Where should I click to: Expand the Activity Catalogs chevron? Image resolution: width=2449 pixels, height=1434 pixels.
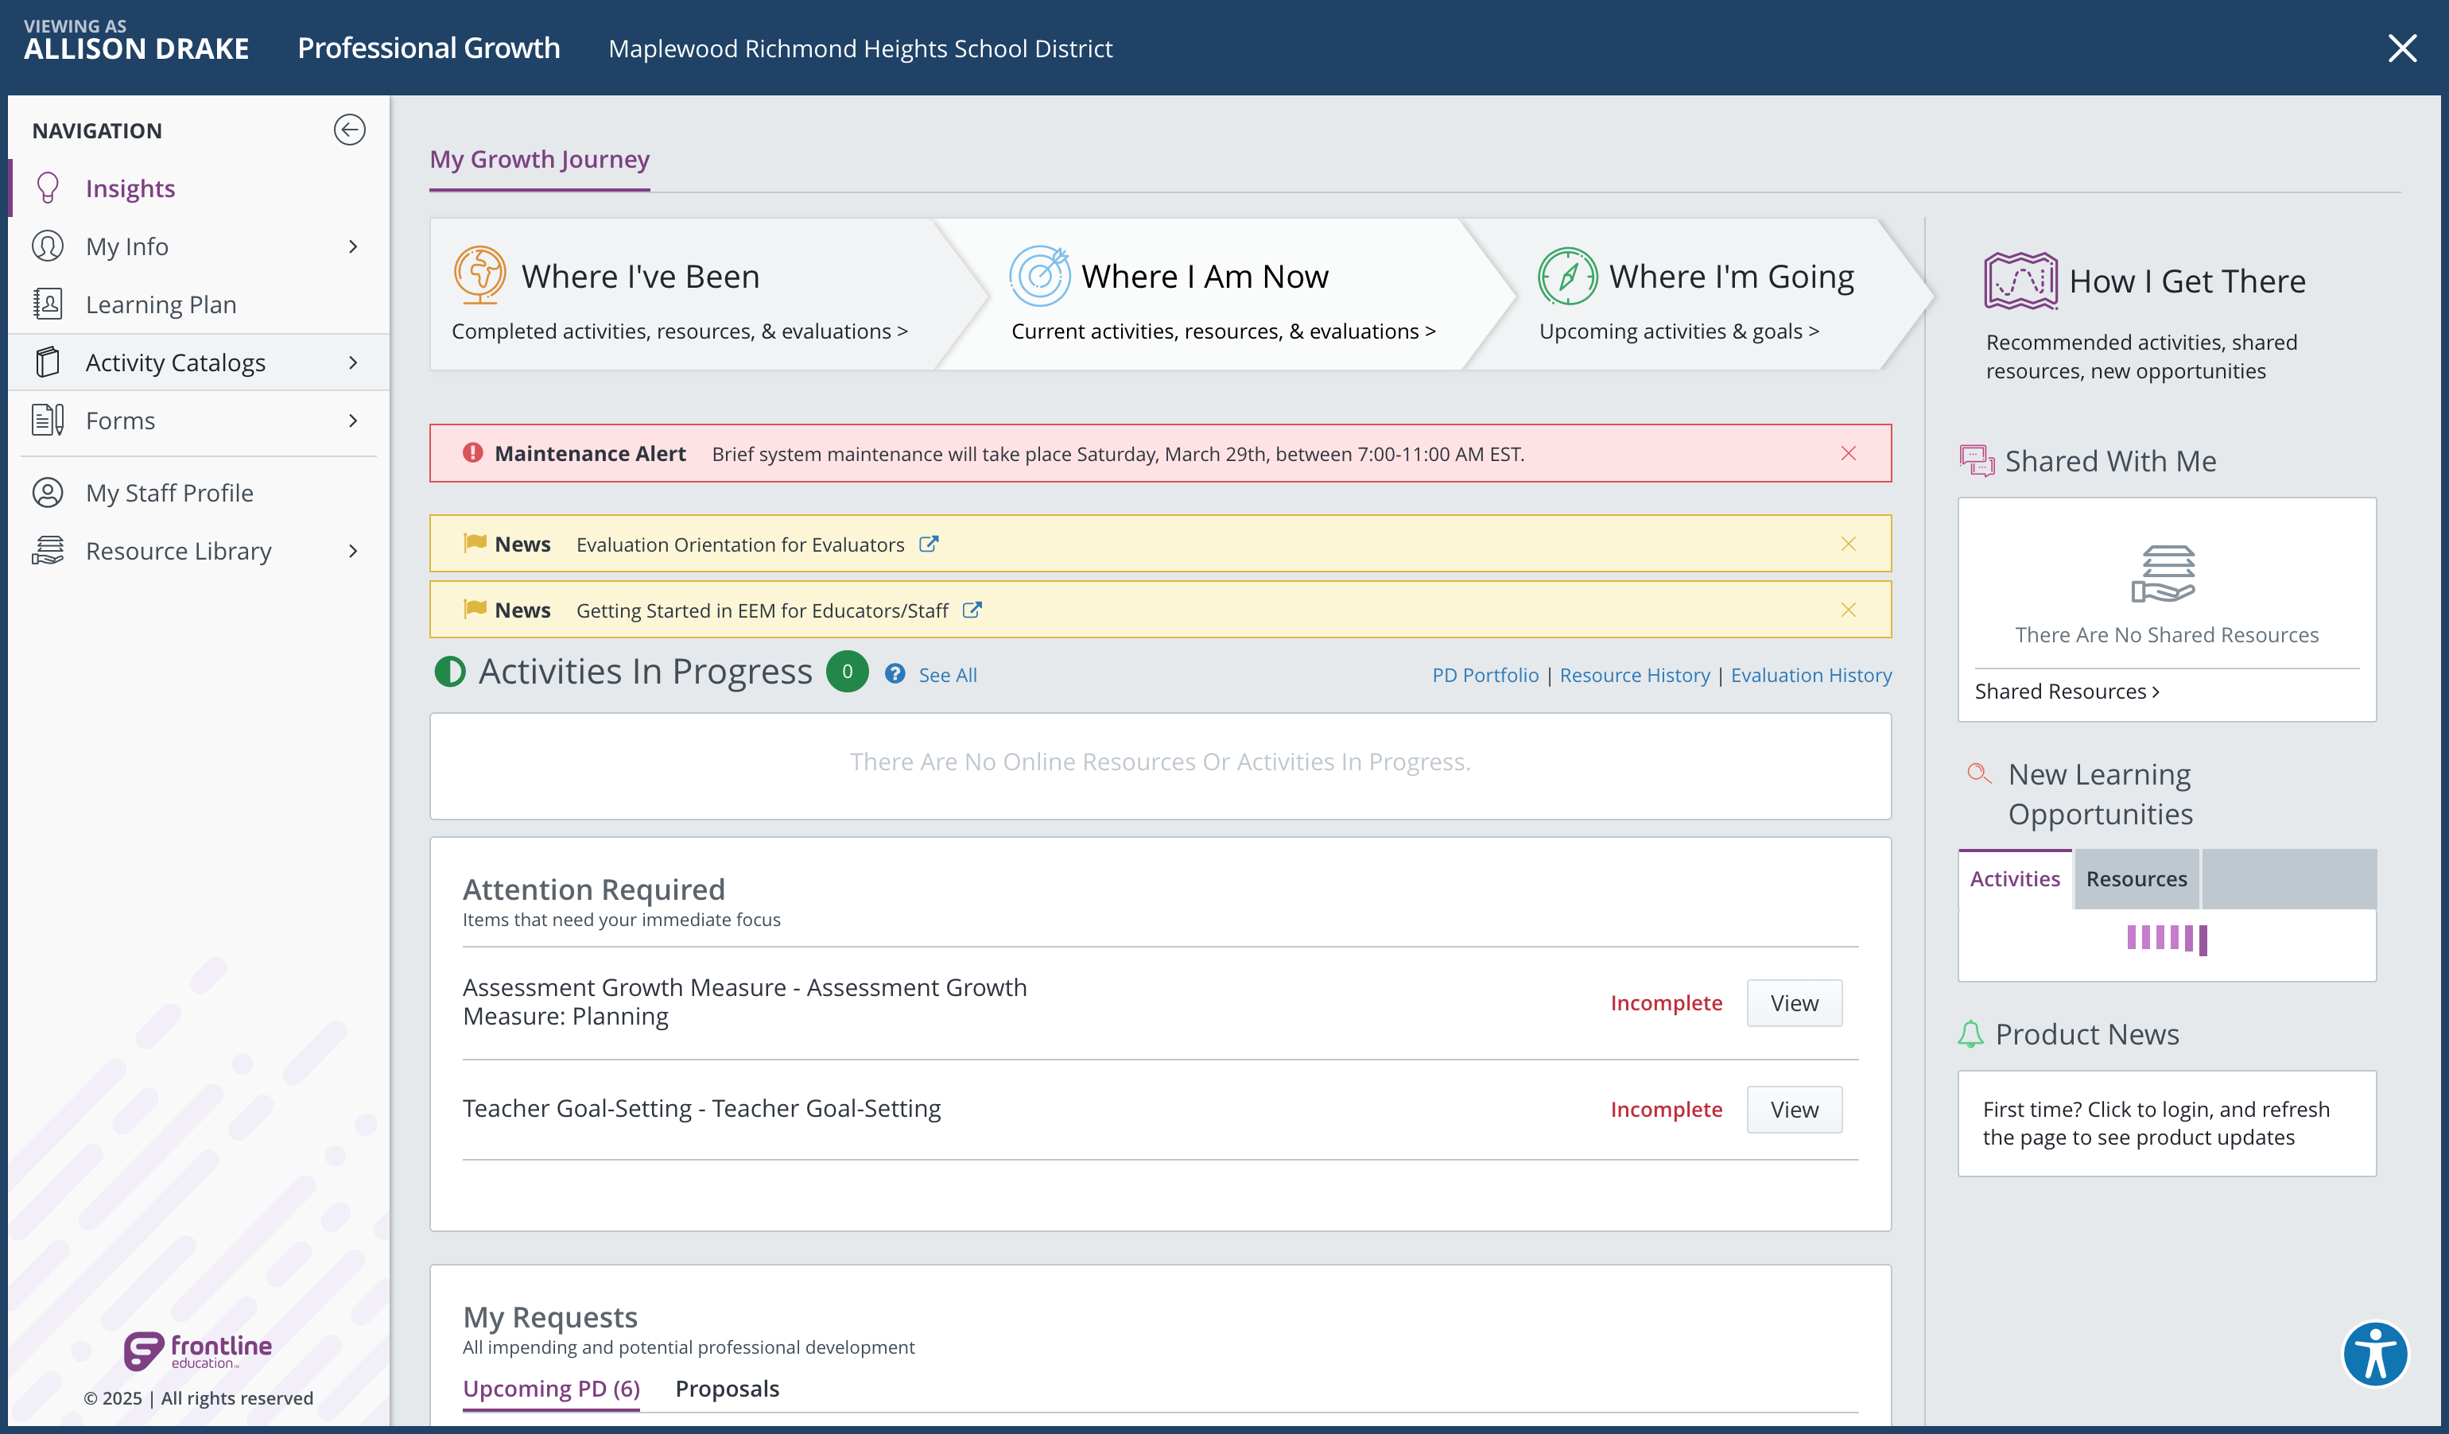click(x=353, y=362)
